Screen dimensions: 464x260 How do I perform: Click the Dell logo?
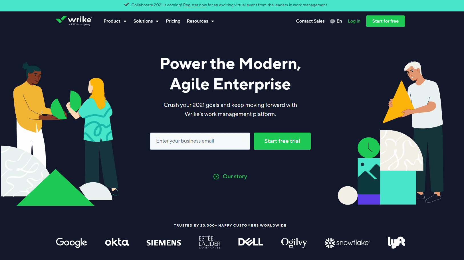tap(251, 242)
